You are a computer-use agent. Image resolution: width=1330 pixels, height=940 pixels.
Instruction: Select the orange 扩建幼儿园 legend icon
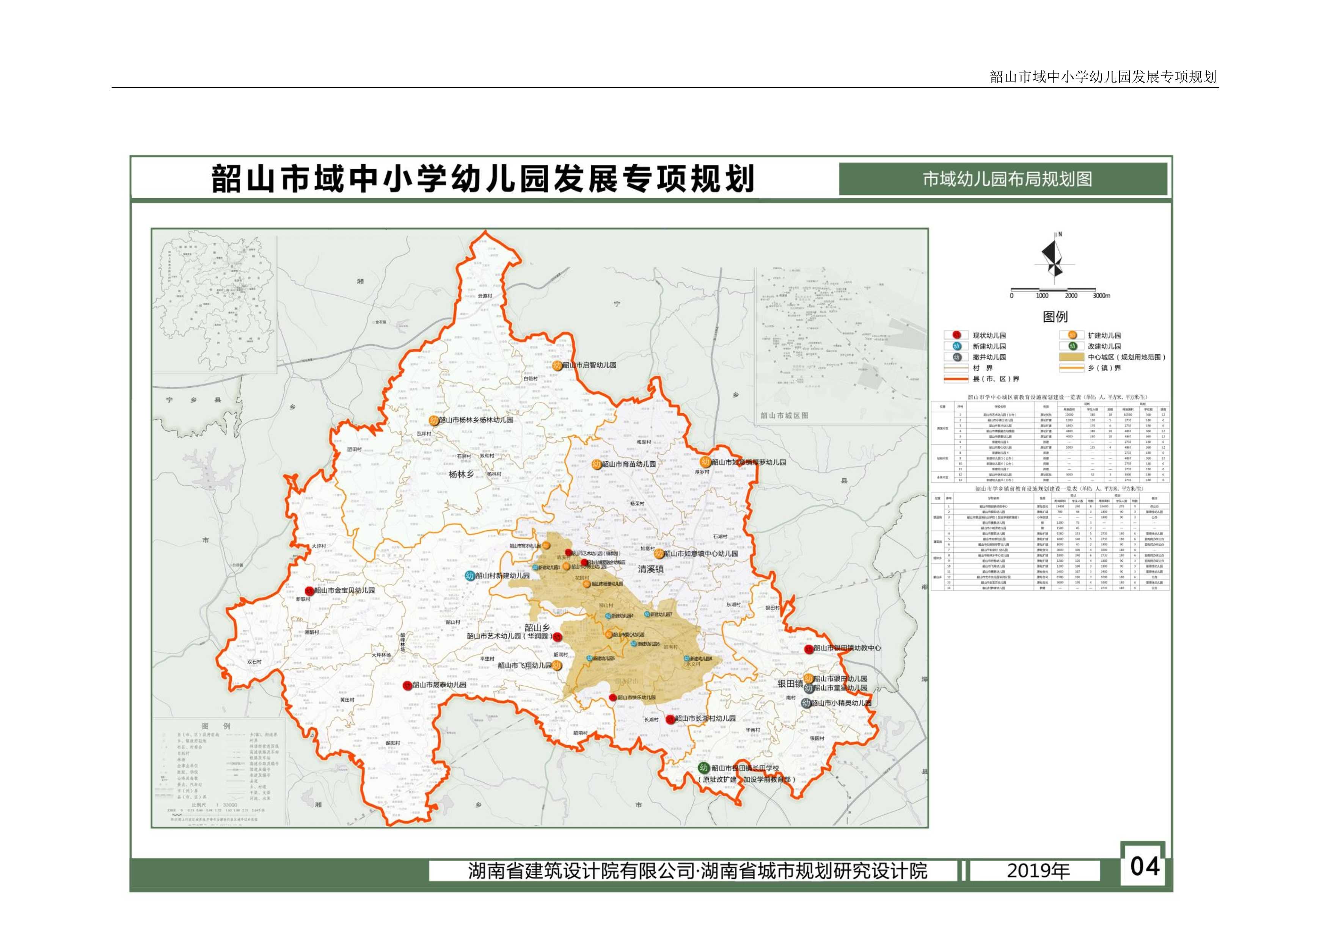1072,335
